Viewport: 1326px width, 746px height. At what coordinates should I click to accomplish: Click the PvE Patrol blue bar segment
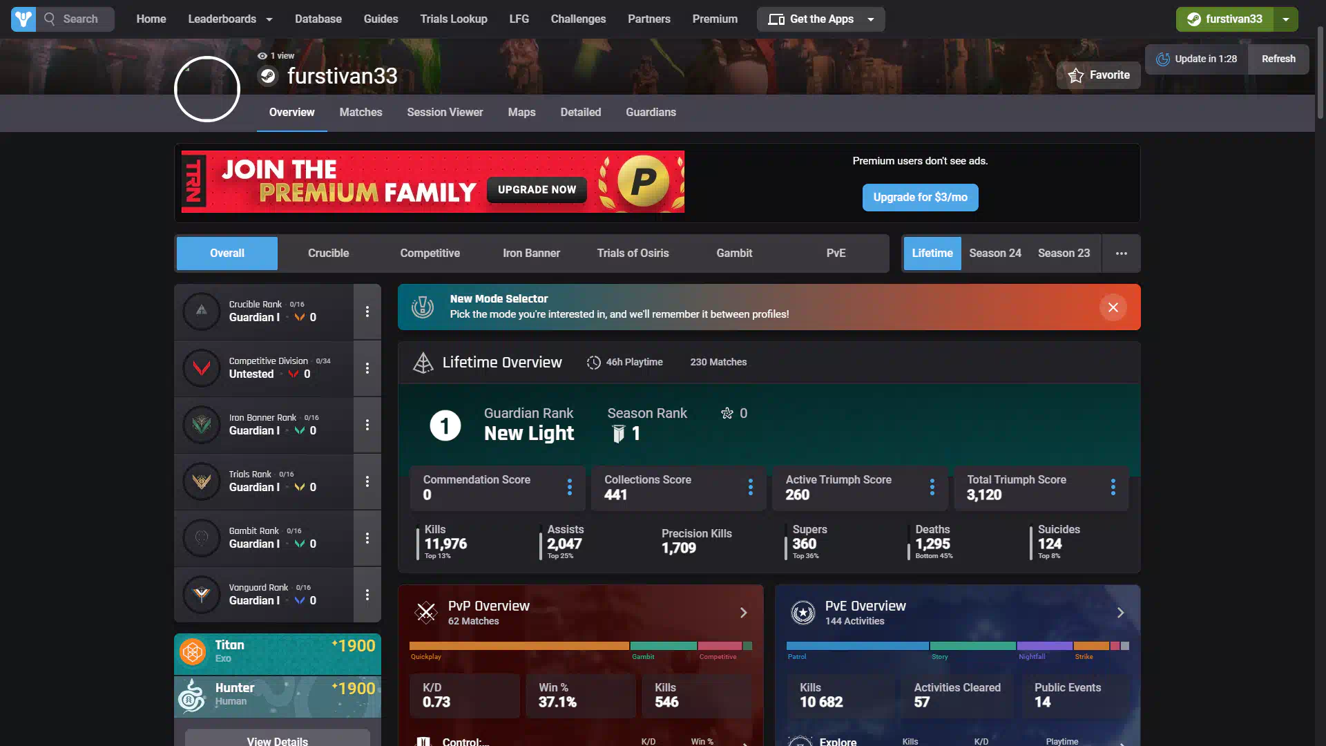(858, 646)
